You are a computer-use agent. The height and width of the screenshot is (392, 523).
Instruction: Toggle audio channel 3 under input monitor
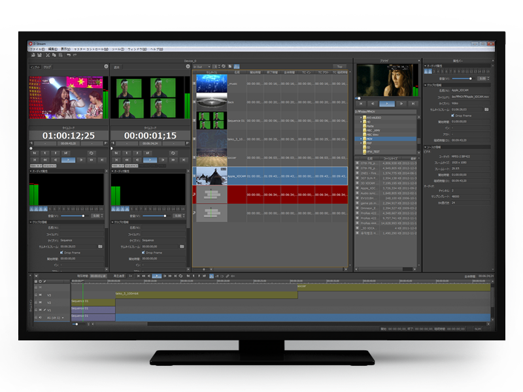[x=41, y=208]
